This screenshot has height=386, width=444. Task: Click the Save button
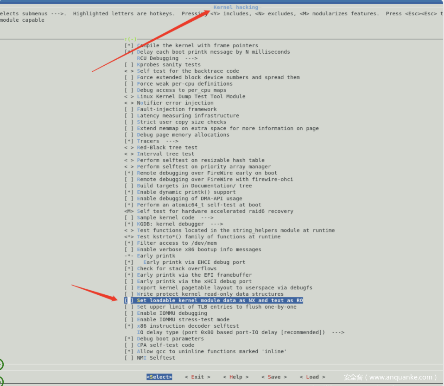tap(274, 377)
